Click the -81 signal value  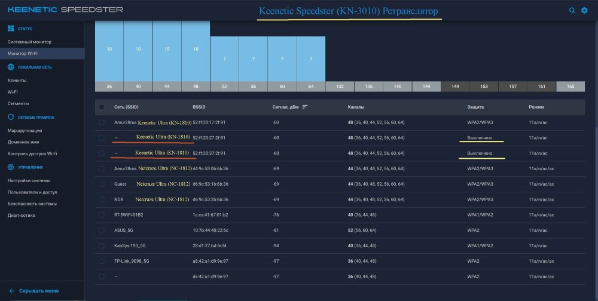(x=275, y=231)
